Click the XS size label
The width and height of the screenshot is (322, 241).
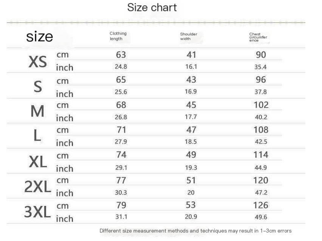pyautogui.click(x=37, y=61)
